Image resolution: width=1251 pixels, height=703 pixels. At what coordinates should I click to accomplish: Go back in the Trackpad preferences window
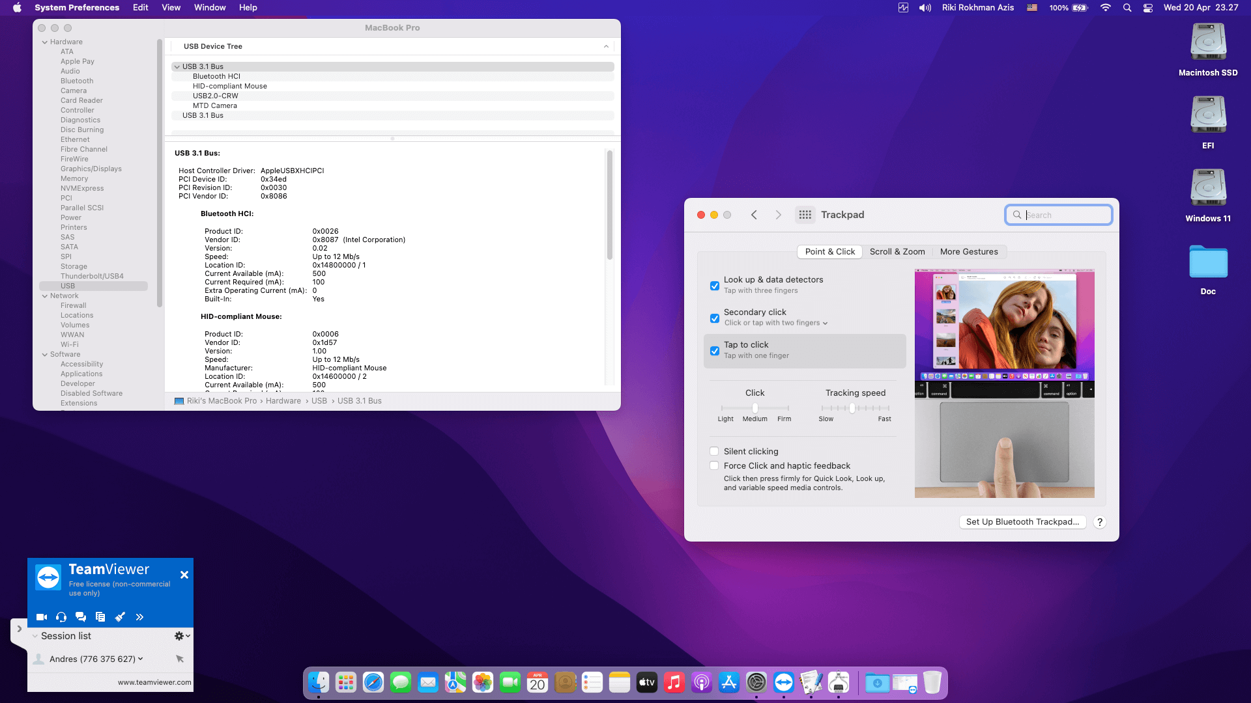tap(754, 215)
